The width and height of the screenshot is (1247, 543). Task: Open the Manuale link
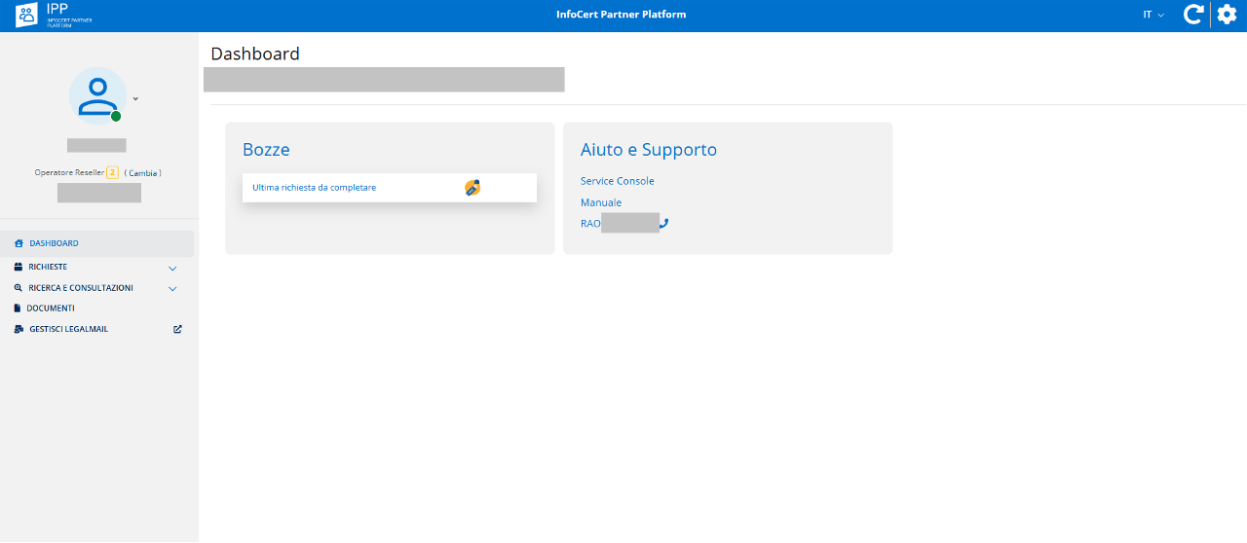(x=601, y=202)
